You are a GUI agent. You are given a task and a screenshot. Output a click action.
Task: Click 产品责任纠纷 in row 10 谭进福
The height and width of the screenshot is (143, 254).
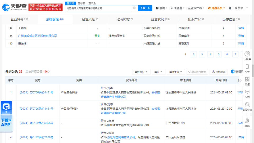pos(152,43)
